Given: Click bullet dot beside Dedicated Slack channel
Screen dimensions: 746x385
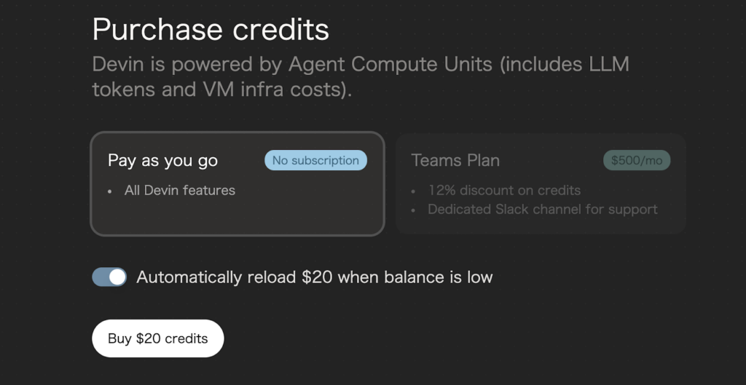Looking at the screenshot, I should [413, 210].
